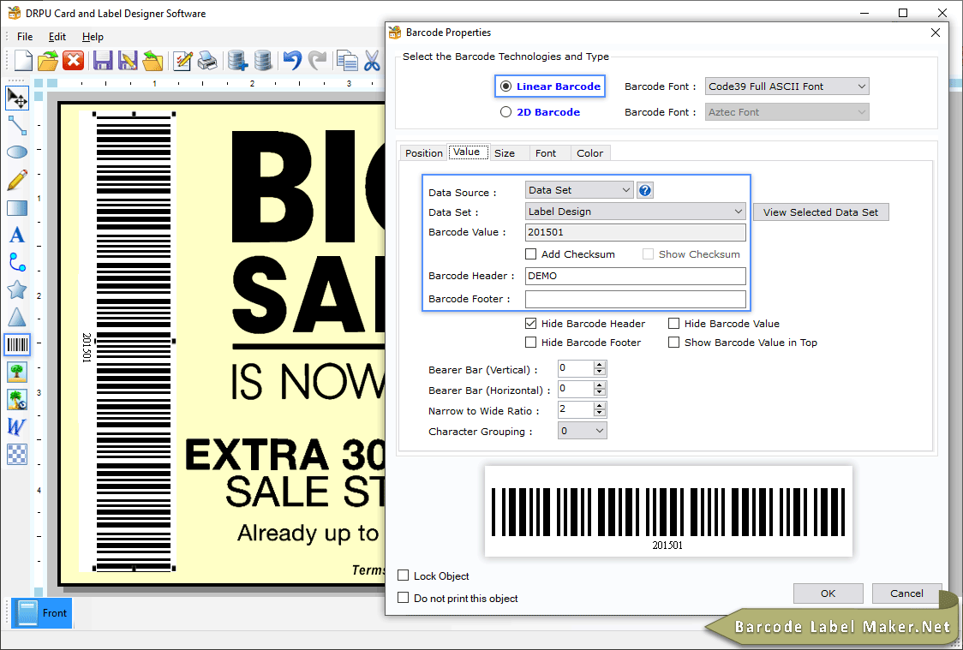Click the Redo arrow icon
This screenshot has width=963, height=650.
click(x=318, y=60)
